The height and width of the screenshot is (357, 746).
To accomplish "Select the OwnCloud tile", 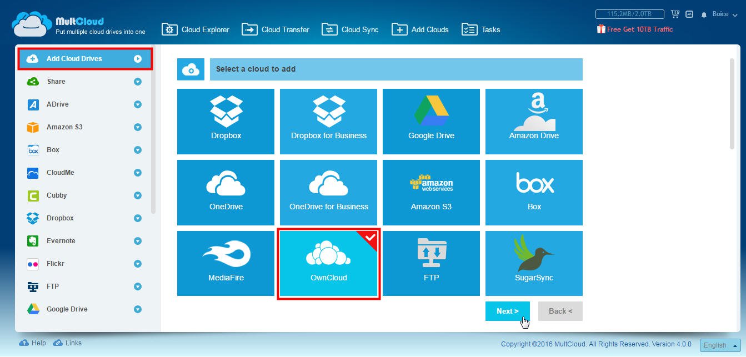I will pos(328,264).
